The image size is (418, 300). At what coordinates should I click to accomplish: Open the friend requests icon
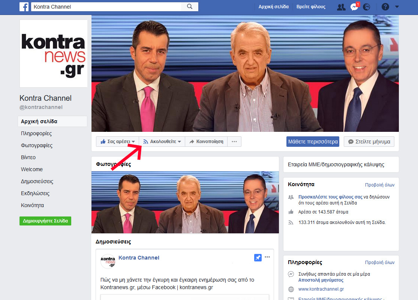tap(341, 7)
